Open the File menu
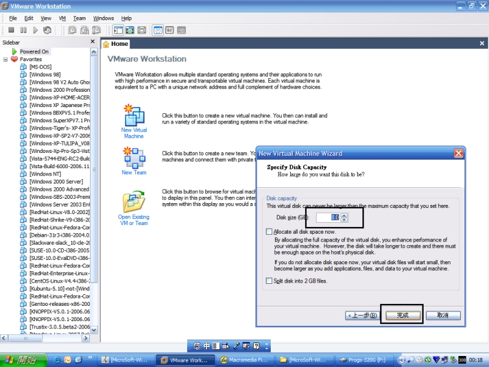 (13, 18)
